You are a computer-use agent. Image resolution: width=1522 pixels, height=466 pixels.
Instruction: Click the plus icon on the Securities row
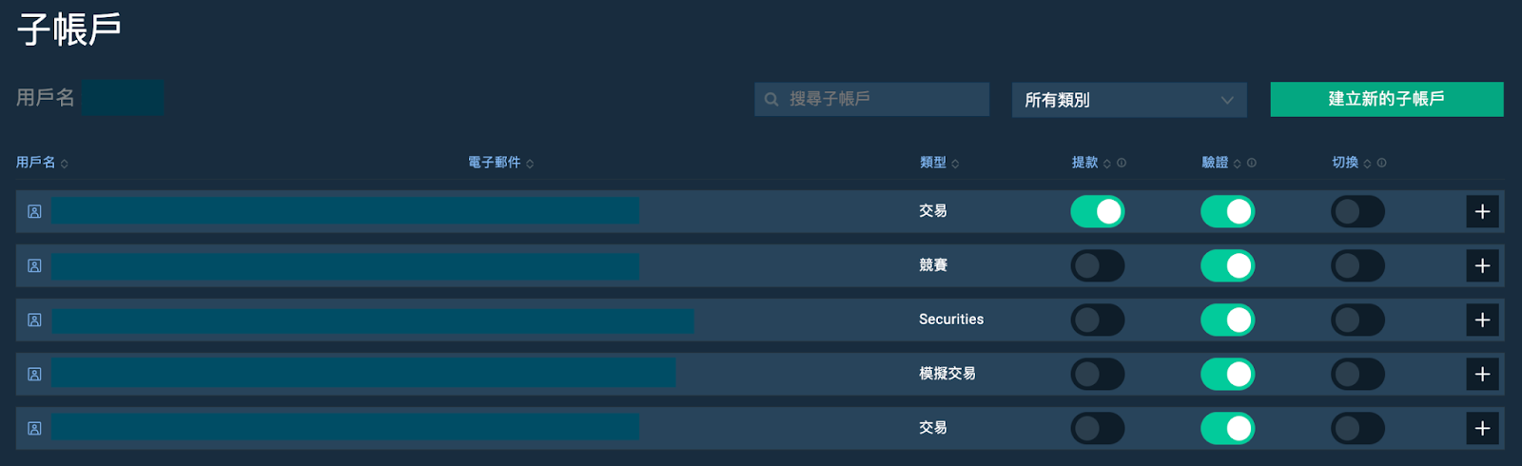1482,320
